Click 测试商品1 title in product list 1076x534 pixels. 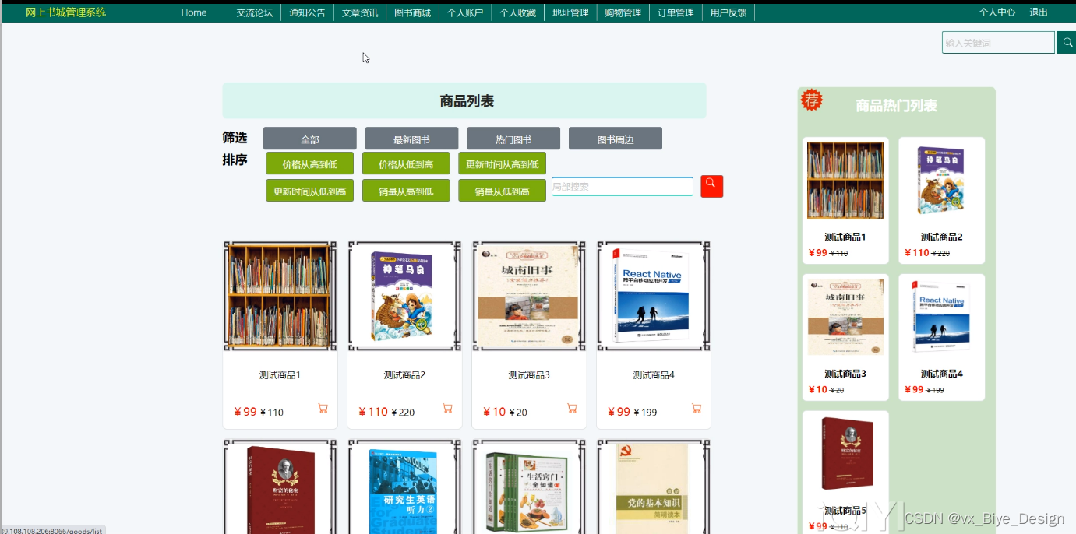coord(280,375)
